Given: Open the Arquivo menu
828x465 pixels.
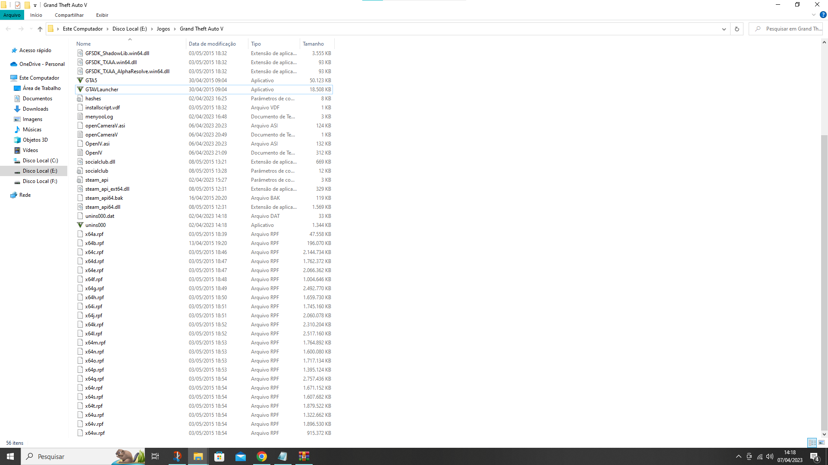Looking at the screenshot, I should [x=12, y=15].
